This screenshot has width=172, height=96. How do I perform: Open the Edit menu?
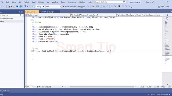pos(8,2)
